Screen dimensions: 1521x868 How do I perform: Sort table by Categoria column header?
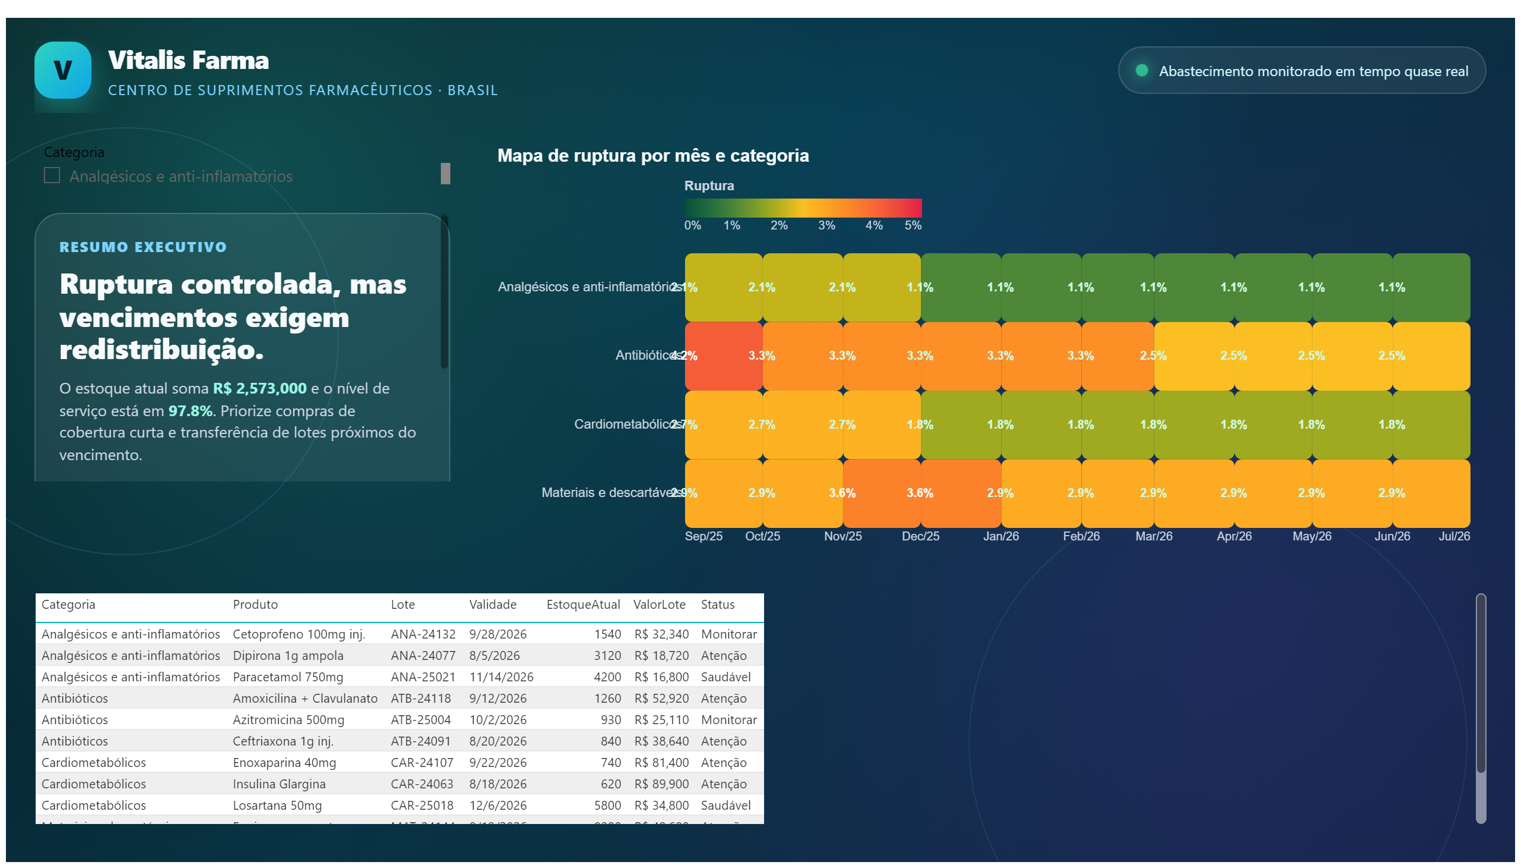click(x=68, y=605)
